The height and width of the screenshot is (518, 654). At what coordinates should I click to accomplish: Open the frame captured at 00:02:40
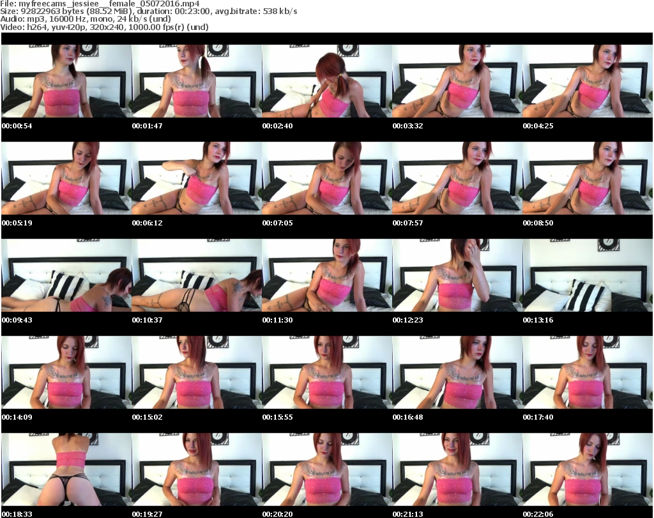click(327, 81)
